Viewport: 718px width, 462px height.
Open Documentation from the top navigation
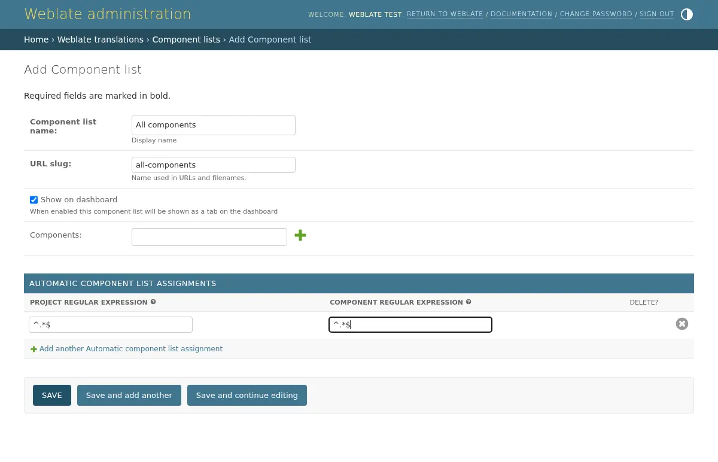click(521, 14)
